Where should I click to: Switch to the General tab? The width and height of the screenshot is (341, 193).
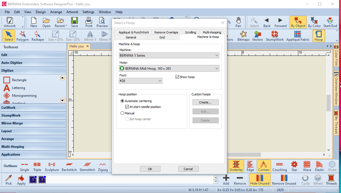pos(131,37)
